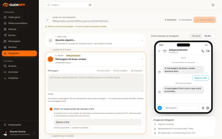Click the ClickSpy logo
This screenshot has height=139, width=222.
(x=14, y=5)
